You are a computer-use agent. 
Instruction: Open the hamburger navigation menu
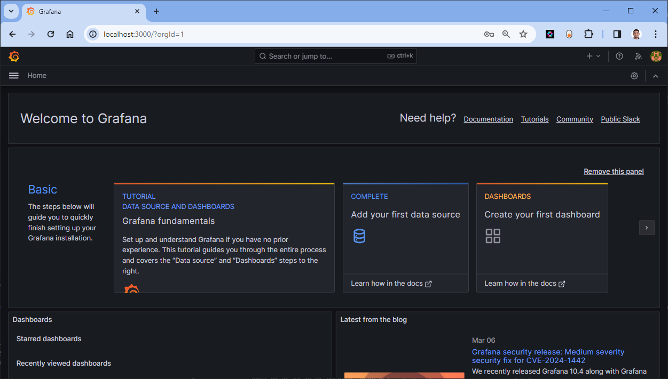[14, 76]
